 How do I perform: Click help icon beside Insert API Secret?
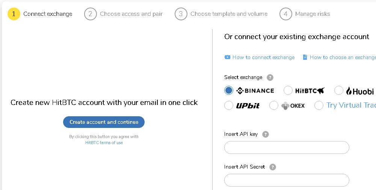tap(273, 167)
